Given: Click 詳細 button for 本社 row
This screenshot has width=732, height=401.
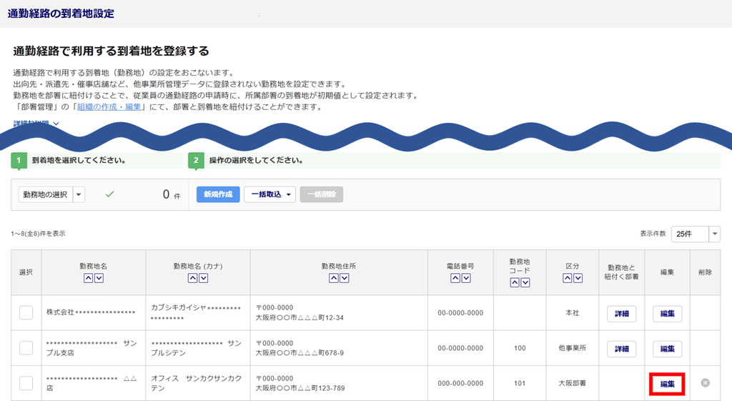Looking at the screenshot, I should (x=621, y=313).
